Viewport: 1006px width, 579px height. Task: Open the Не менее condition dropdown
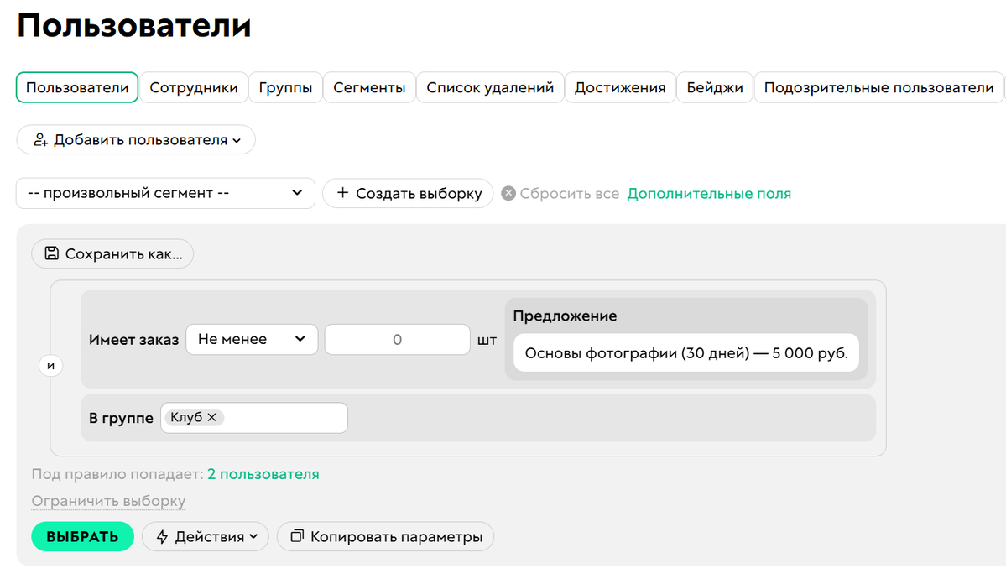point(252,339)
